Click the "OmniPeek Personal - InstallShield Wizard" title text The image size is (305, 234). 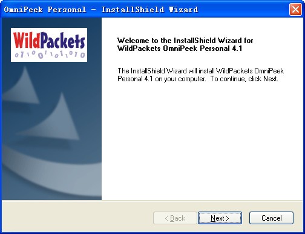(101, 10)
